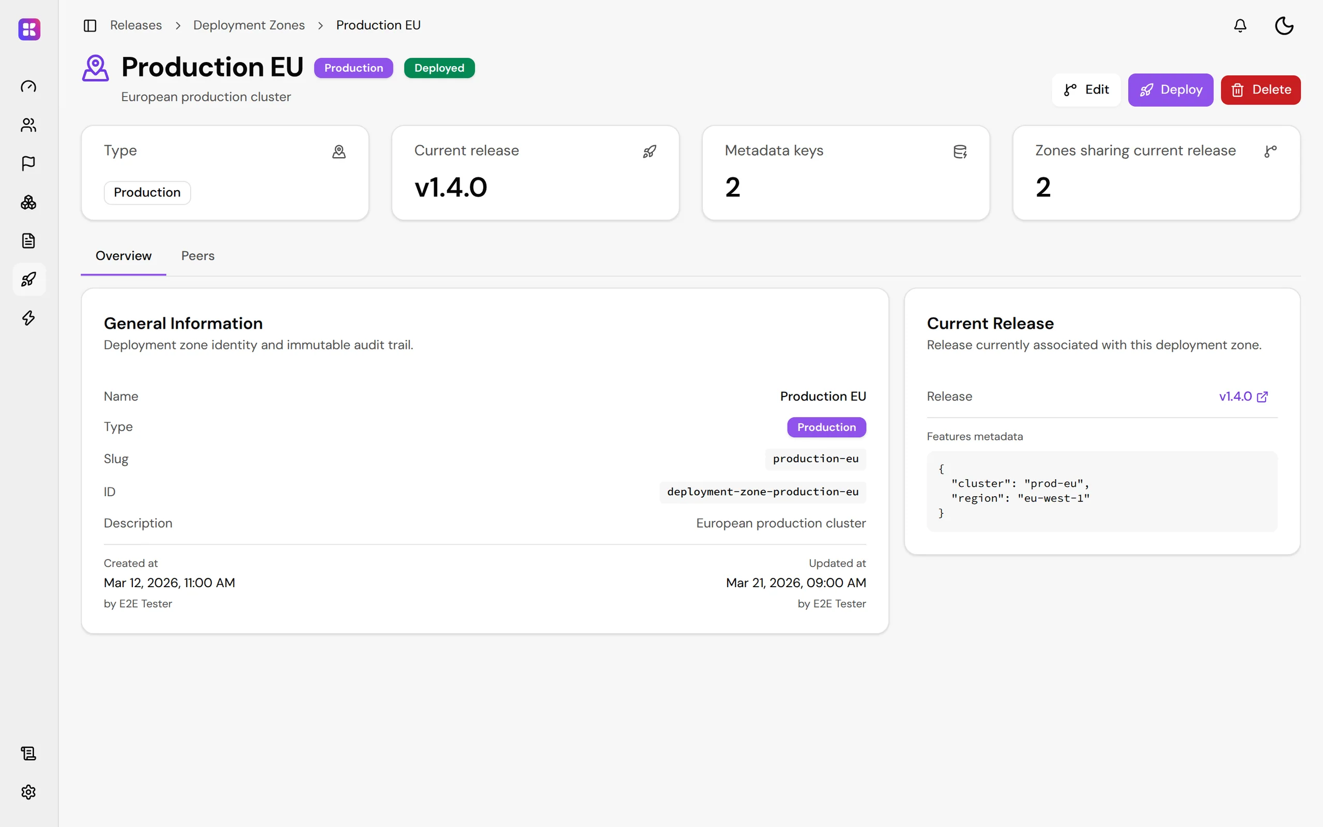Image resolution: width=1323 pixels, height=827 pixels.
Task: Click the Features metadata JSON block
Action: [1102, 491]
